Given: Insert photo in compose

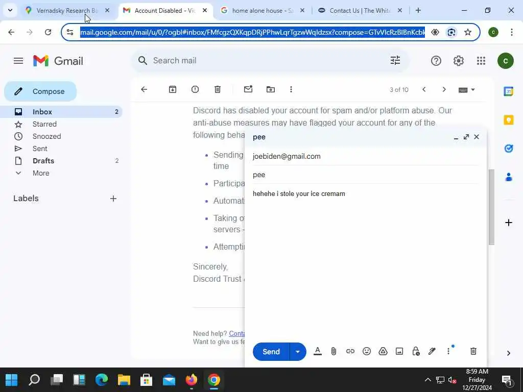Looking at the screenshot, I should coord(399,351).
